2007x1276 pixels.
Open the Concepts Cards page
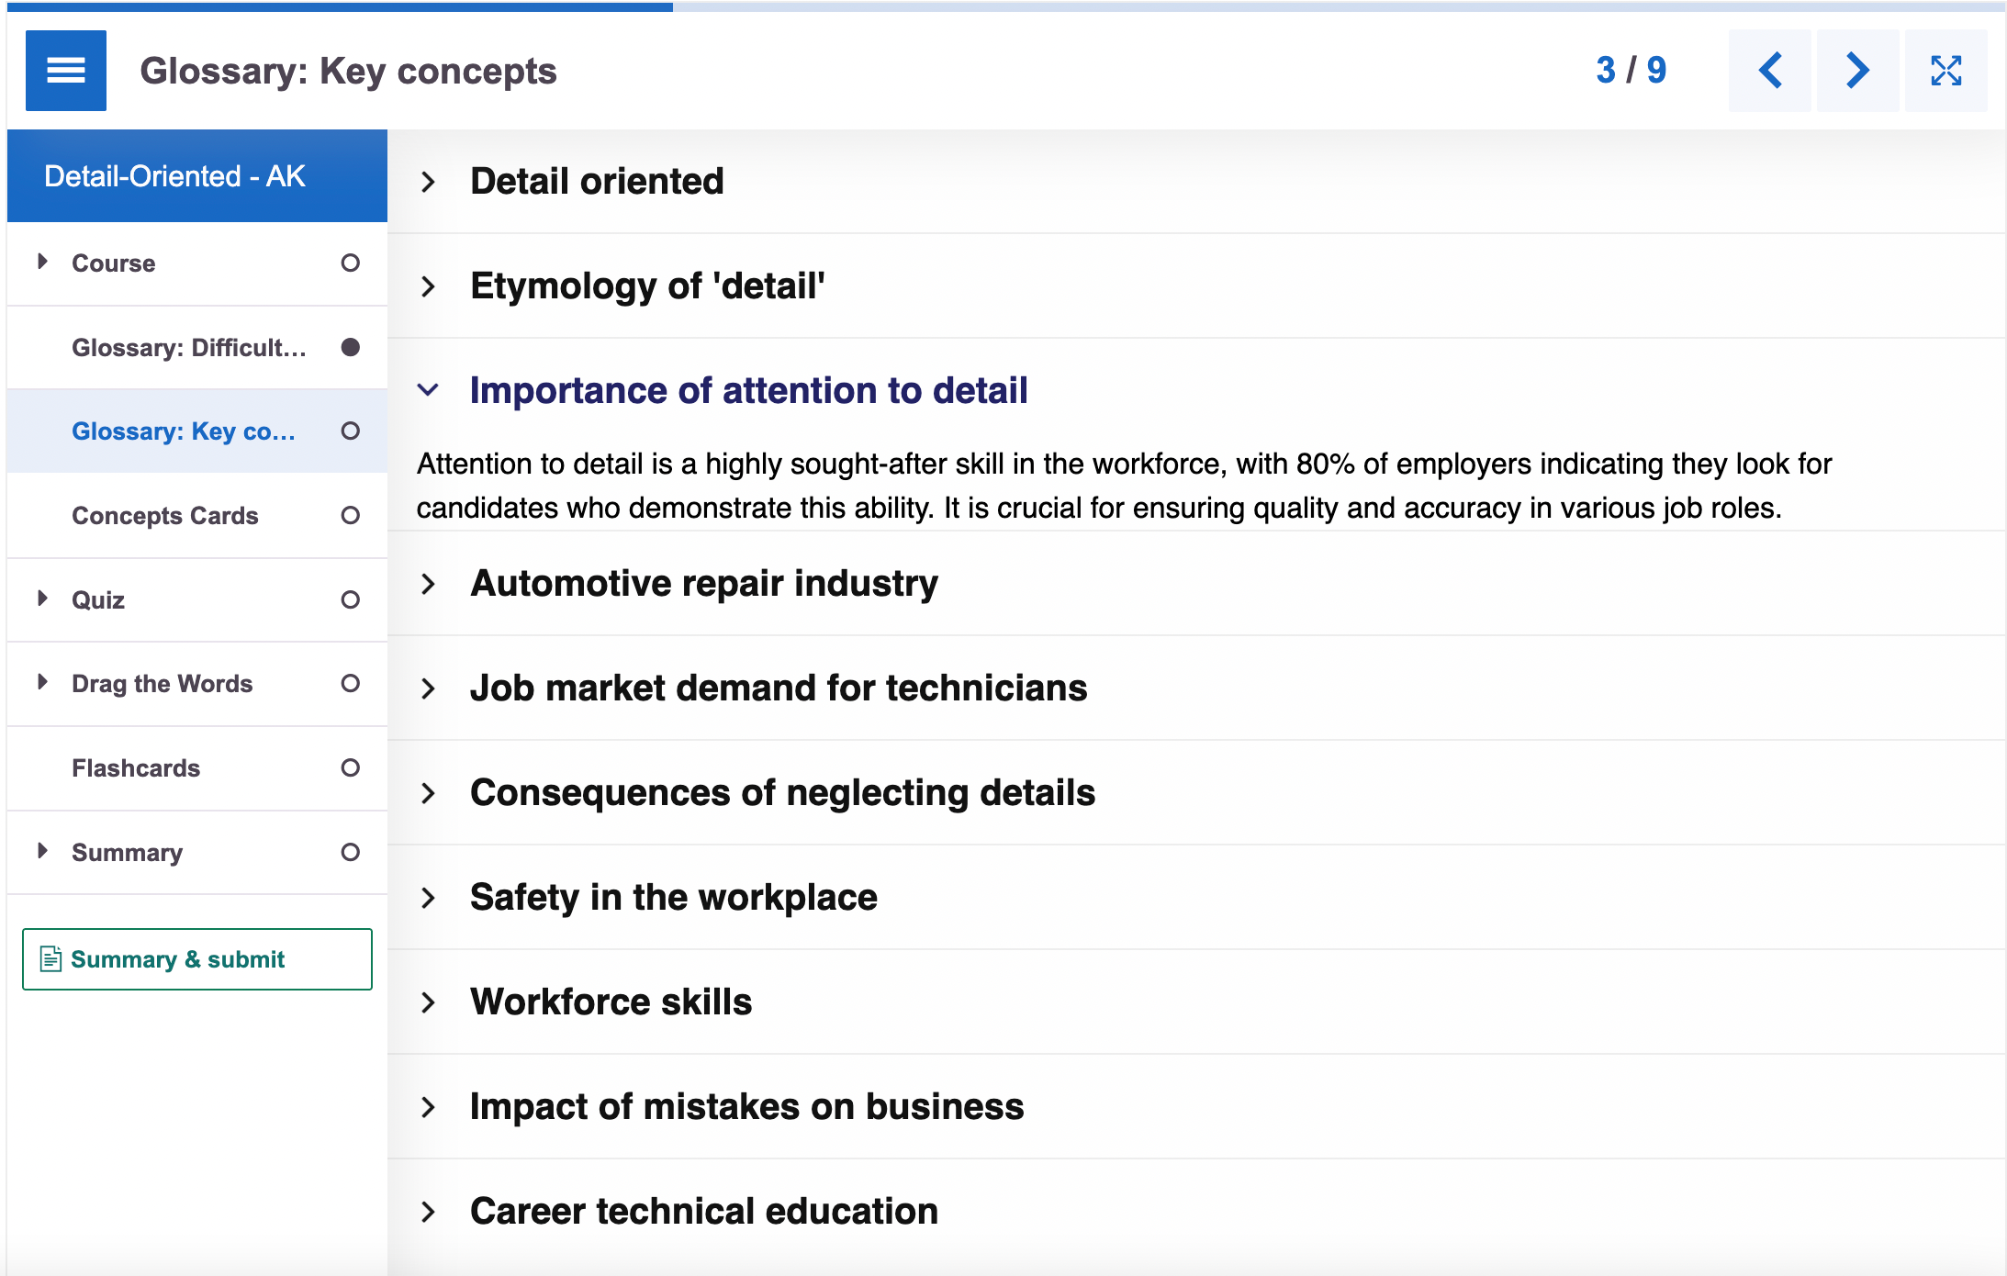pyautogui.click(x=165, y=516)
